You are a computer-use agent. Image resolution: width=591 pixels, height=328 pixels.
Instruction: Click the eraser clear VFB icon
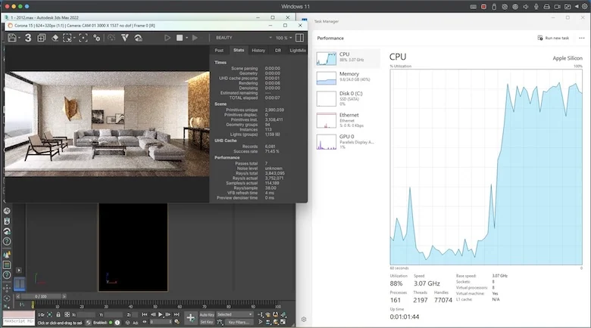click(x=55, y=38)
